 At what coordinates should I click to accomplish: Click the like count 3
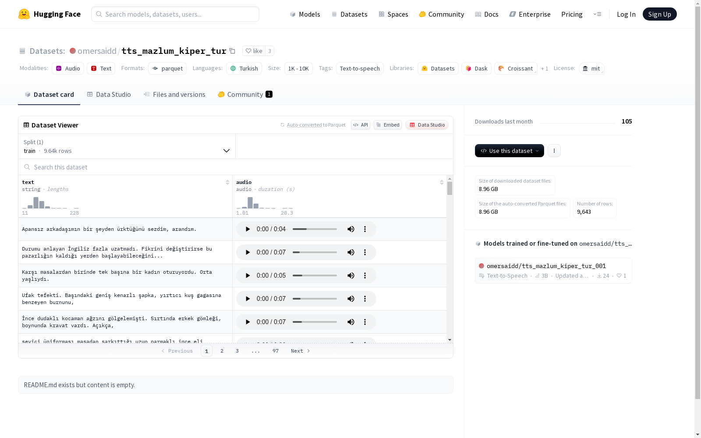(270, 51)
